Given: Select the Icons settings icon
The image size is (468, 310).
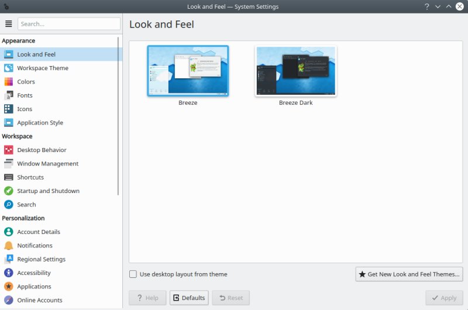Looking at the screenshot, I should coord(8,109).
